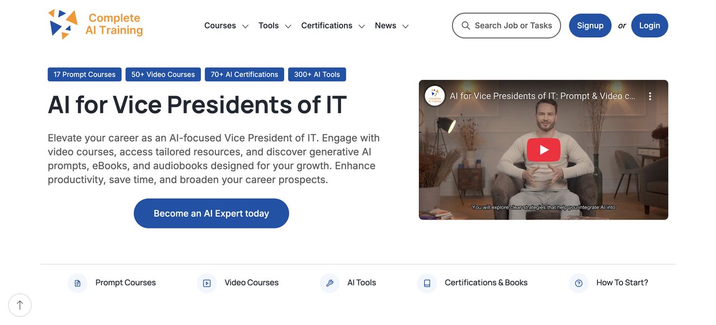Select the 17 Prompt Courses tag
The image size is (716, 325).
pyautogui.click(x=84, y=74)
